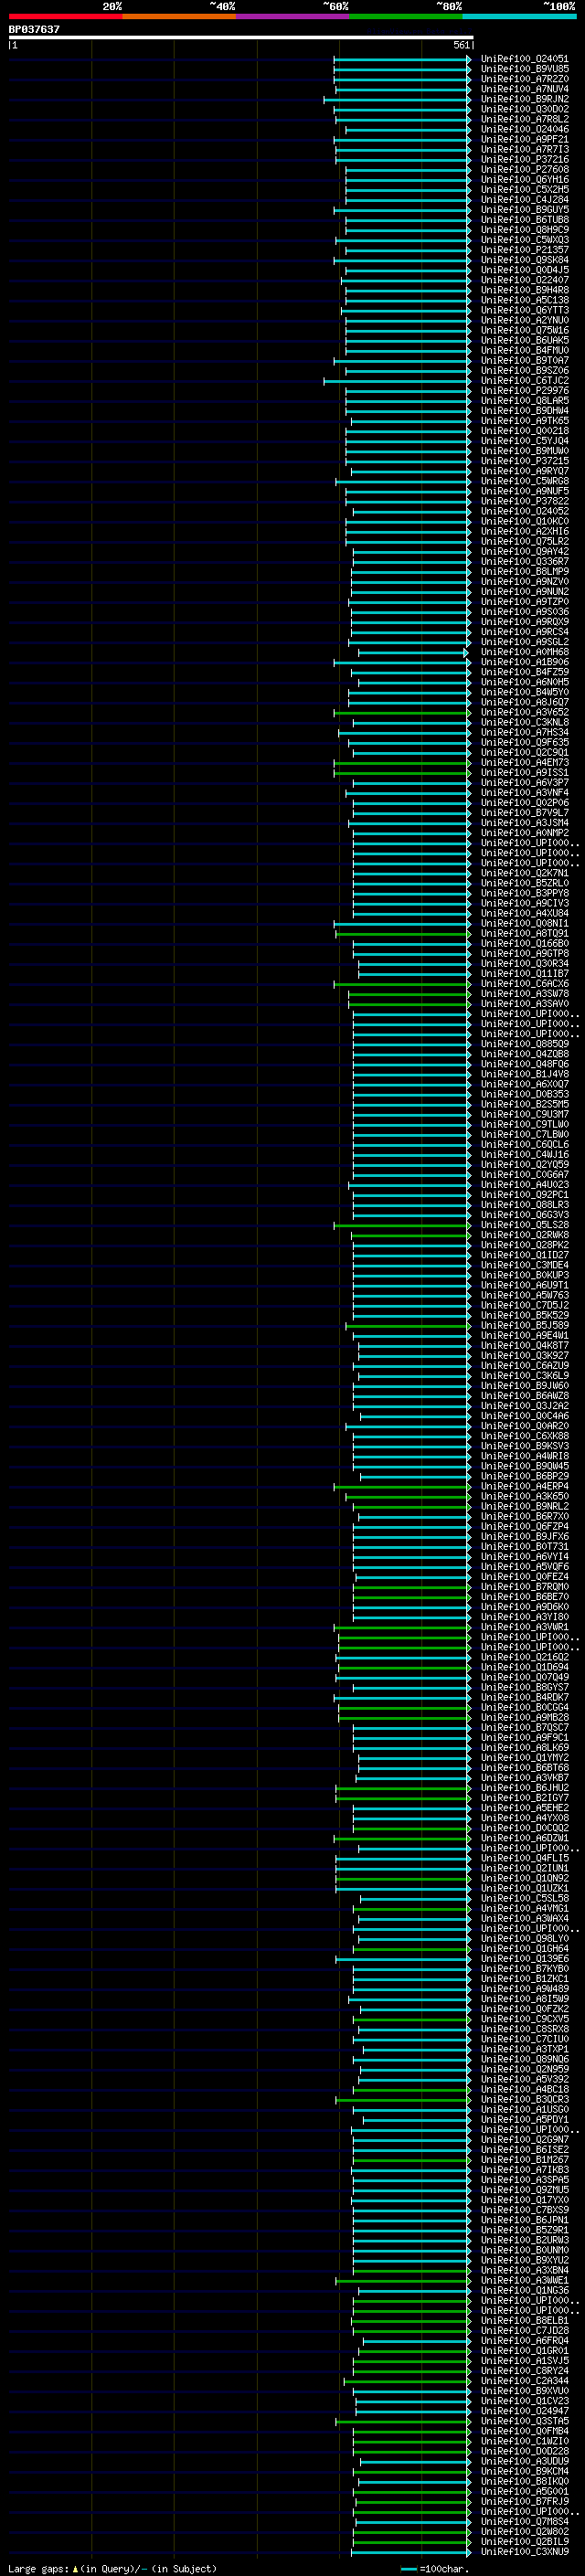Select the UniRef100_Q9SK84 label
Screen dimensions: 585x2576
click(525, 260)
